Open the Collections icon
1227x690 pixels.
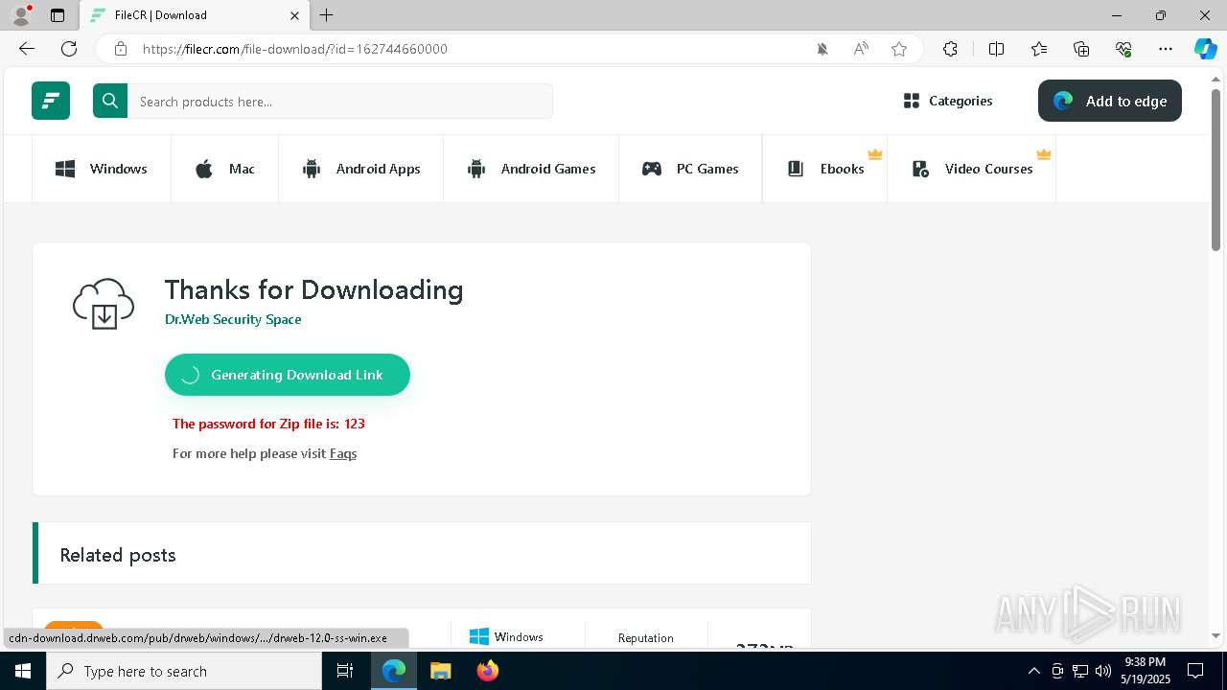[1081, 49]
